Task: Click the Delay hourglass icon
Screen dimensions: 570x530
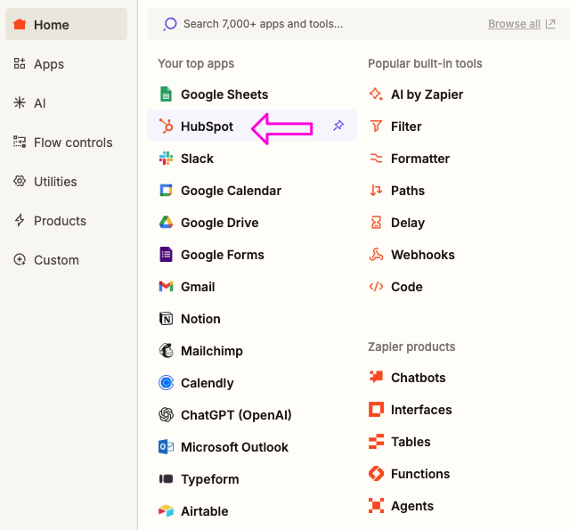Action: (376, 222)
